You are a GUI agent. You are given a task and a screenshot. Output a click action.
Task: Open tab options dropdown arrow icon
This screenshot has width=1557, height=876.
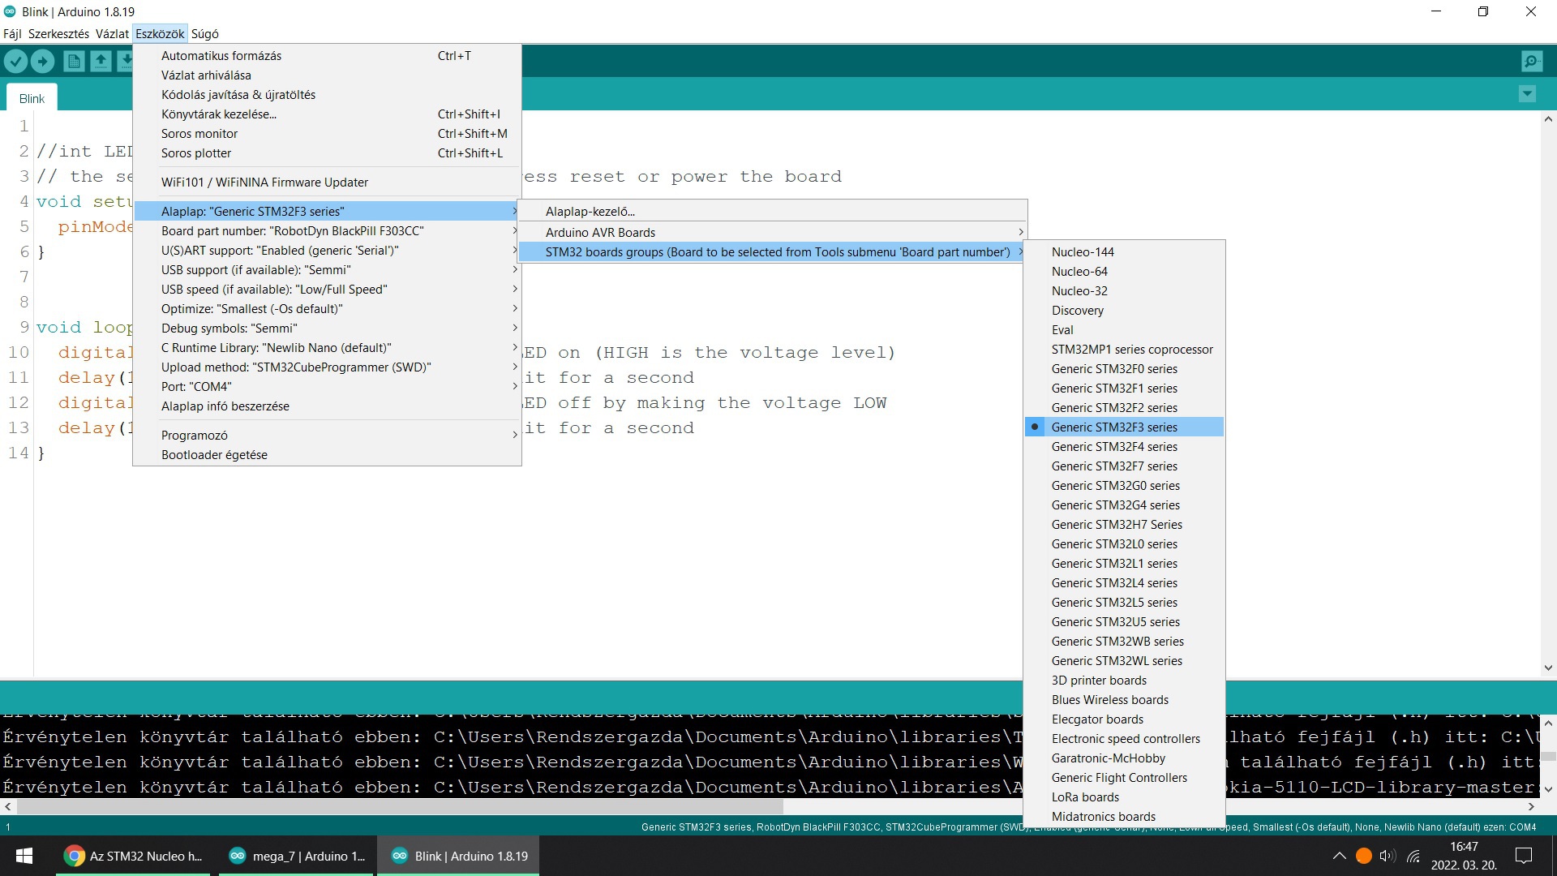pos(1527,94)
